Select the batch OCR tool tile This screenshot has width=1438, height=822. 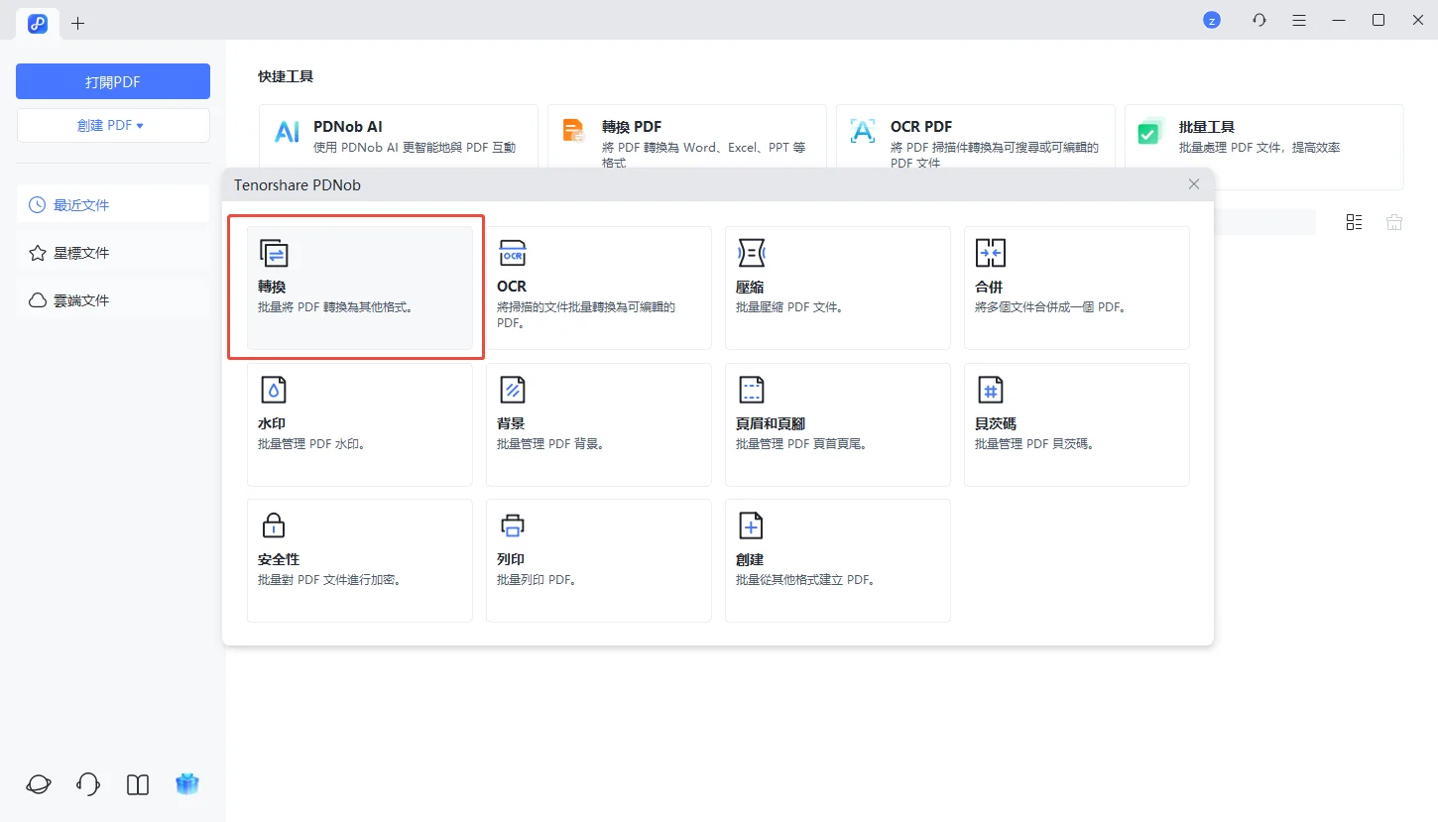(598, 288)
